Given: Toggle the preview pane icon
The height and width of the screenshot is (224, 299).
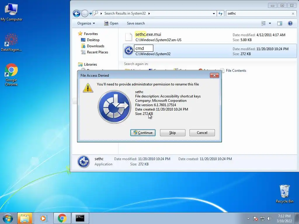Looking at the screenshot, I should click(x=279, y=23).
